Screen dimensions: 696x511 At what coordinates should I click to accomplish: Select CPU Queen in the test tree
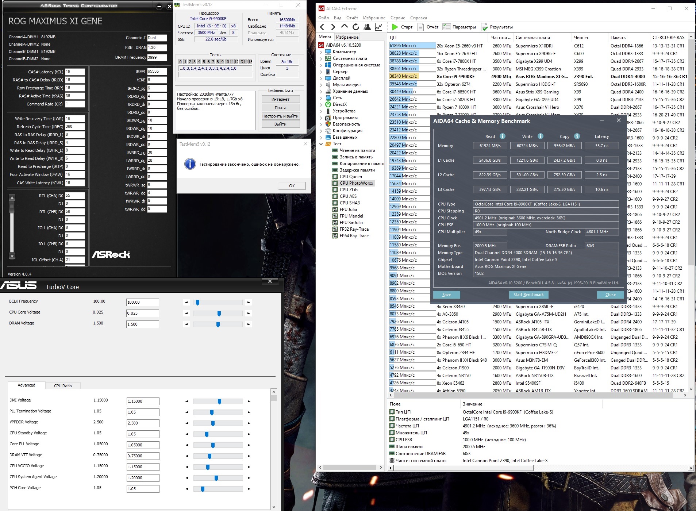click(350, 177)
